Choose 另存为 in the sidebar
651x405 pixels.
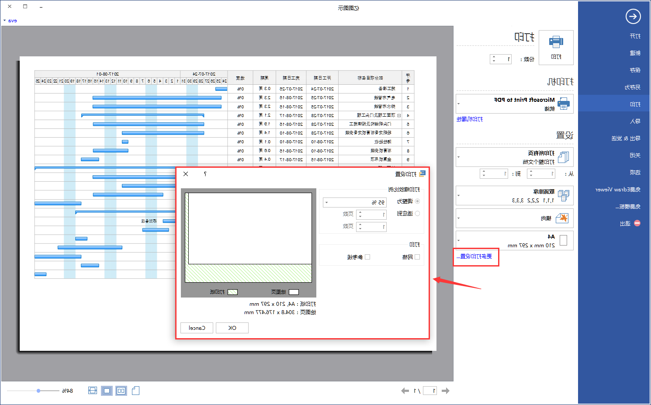tap(633, 87)
